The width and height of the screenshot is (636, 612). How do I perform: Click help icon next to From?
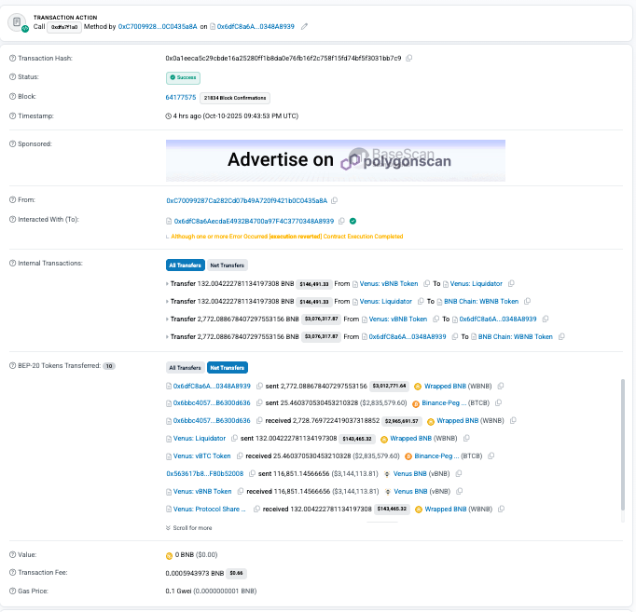click(x=12, y=199)
